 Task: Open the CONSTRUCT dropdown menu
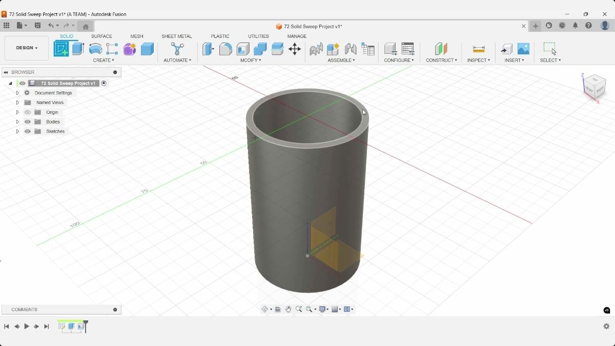point(441,60)
